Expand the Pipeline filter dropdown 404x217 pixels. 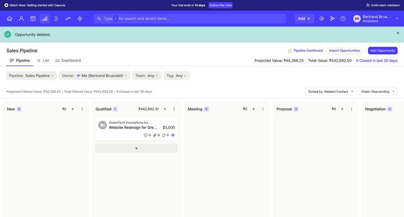tap(31, 76)
